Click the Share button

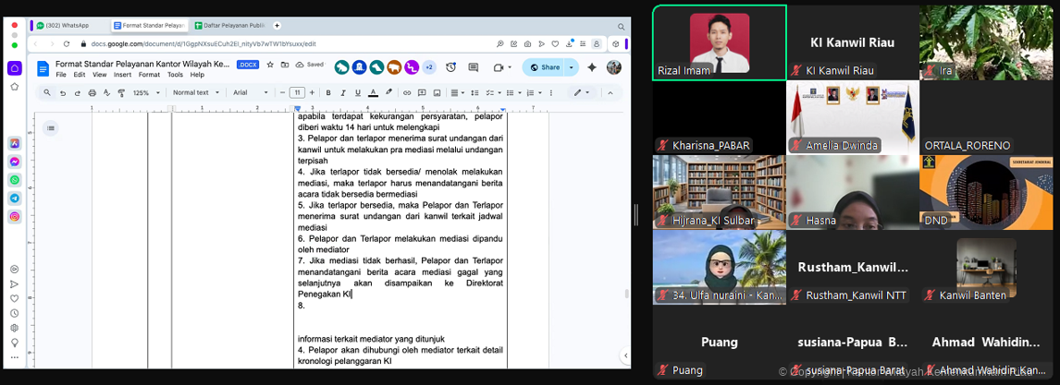tap(545, 67)
